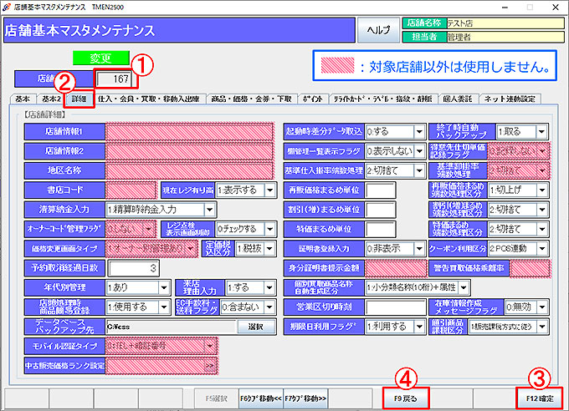
Task: Expand the 定価税込区分 dropdown
Action: pos(269,249)
